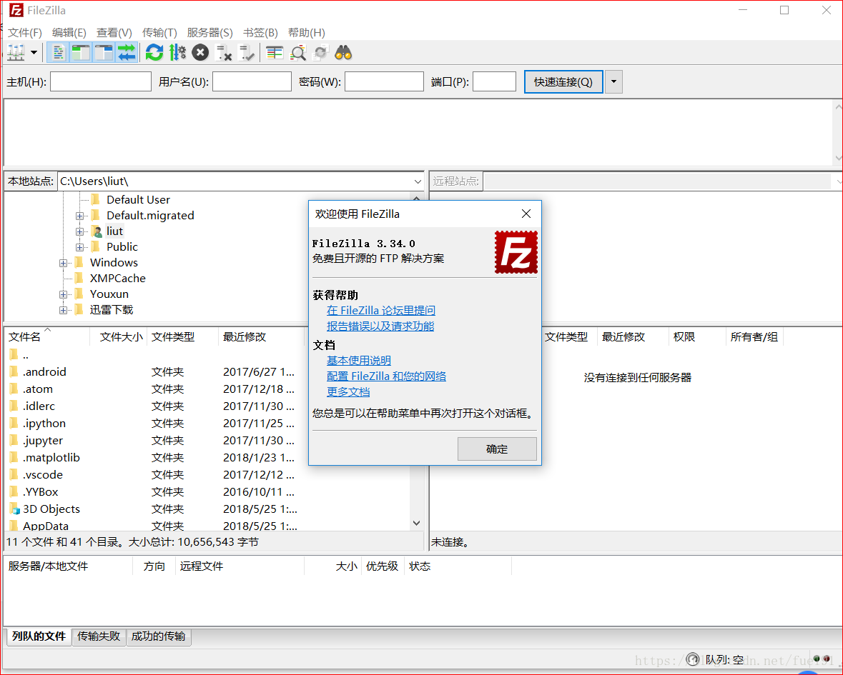Switch to the 列队的文件 tab
This screenshot has height=675, width=843.
tap(39, 636)
